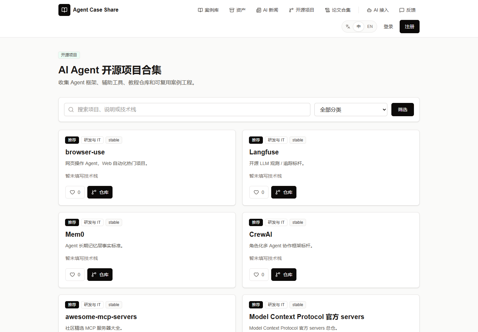Click the 推荐 badge on awesome-mcp-servers card
The image size is (478, 332).
[x=72, y=305]
